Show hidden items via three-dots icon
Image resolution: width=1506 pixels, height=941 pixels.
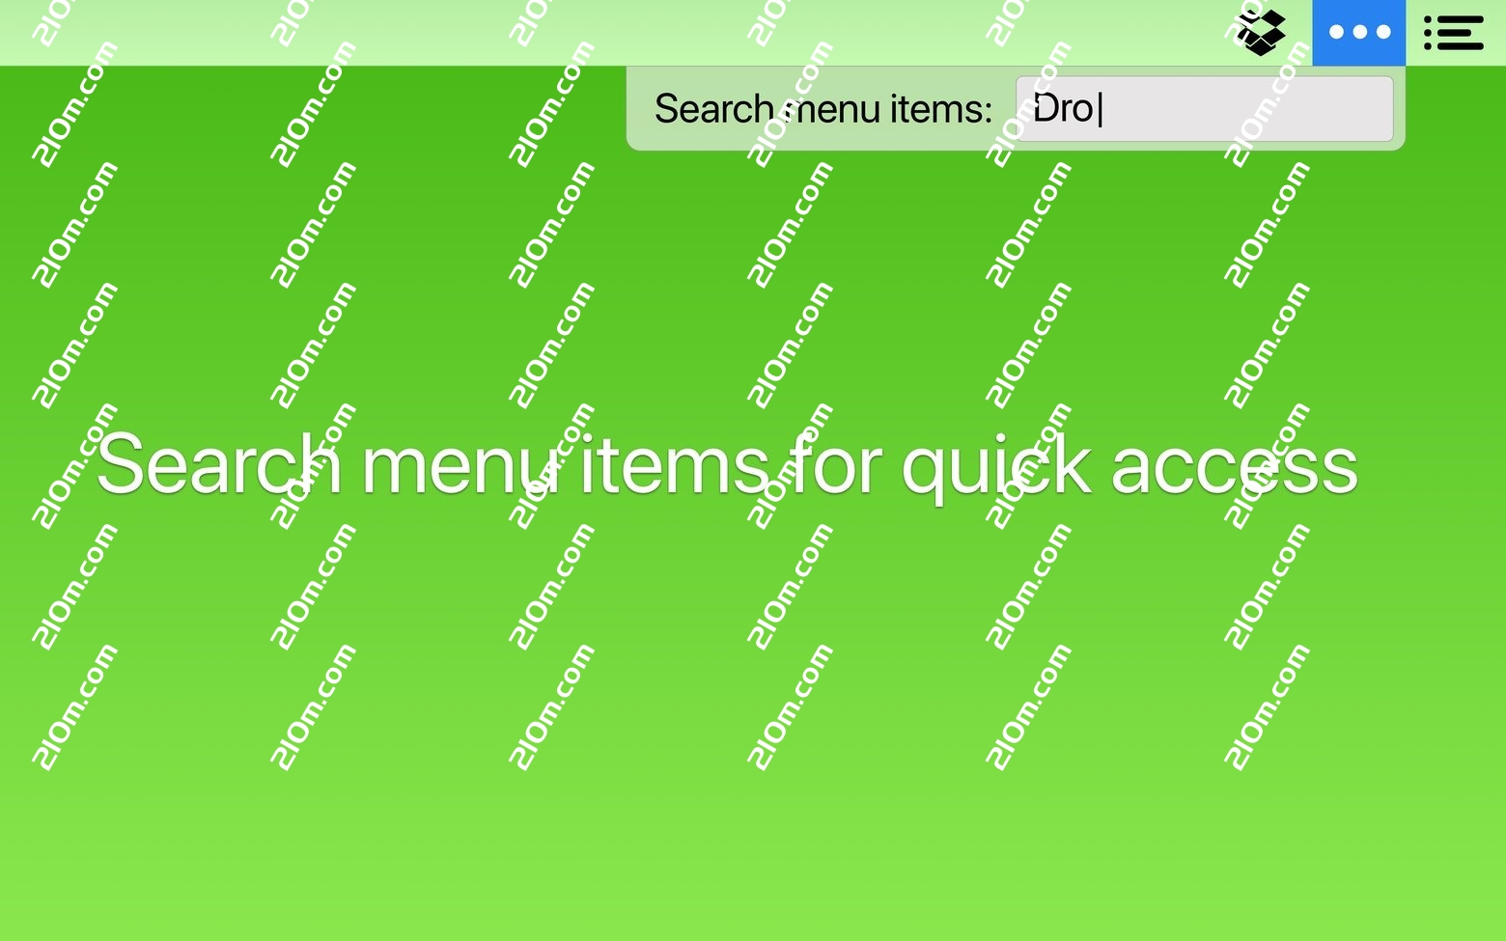tap(1358, 33)
